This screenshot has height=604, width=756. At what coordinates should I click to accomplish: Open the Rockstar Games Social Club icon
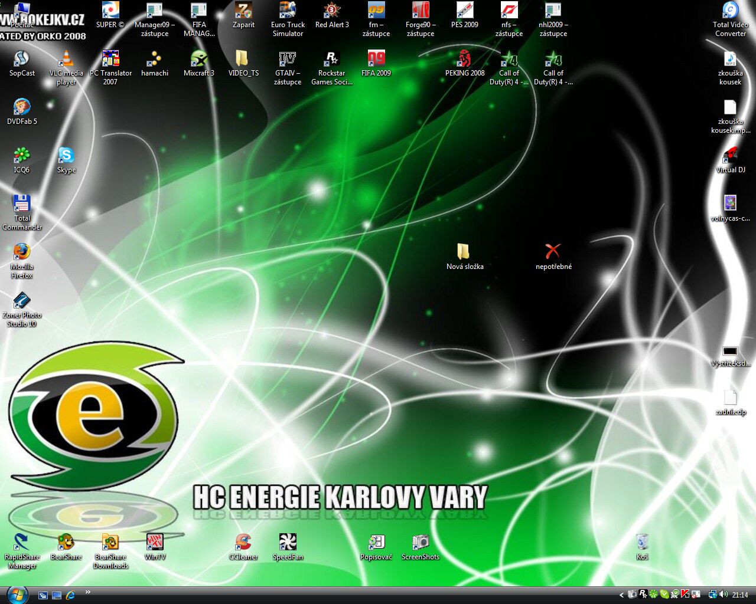click(x=332, y=68)
